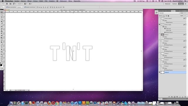Open the collapsed History panel icon
Viewport: 188px width, 106px height.
(x=157, y=12)
